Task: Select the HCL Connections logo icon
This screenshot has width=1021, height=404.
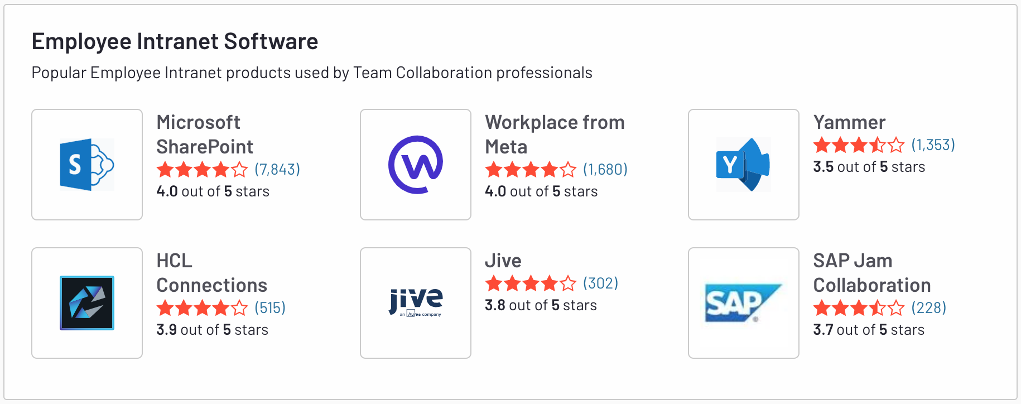Action: pyautogui.click(x=87, y=303)
